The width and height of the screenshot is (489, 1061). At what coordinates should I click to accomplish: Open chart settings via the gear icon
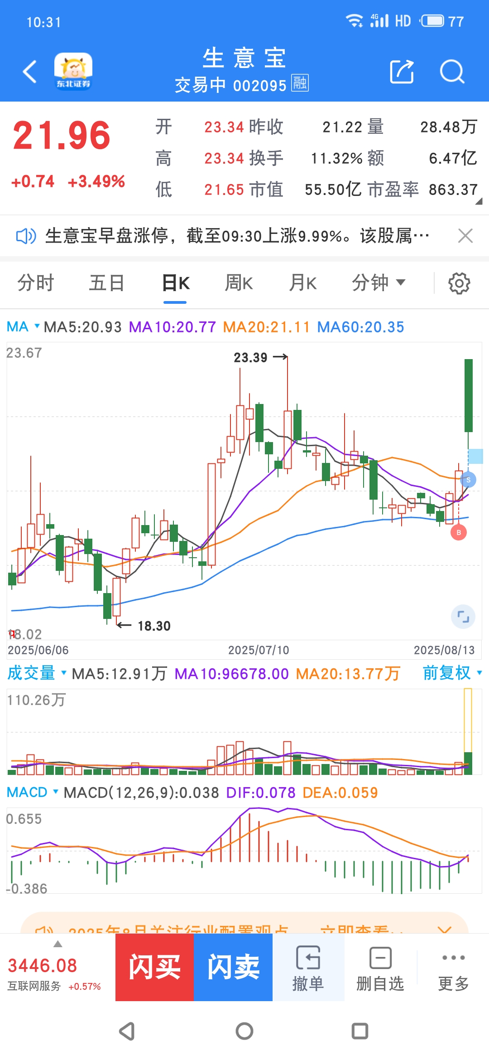[x=459, y=283]
